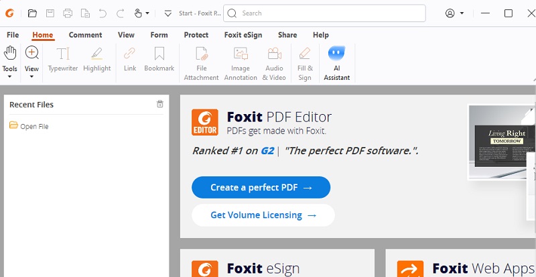Click the Print icon in quick access
This screenshot has height=277, width=536.
point(68,13)
